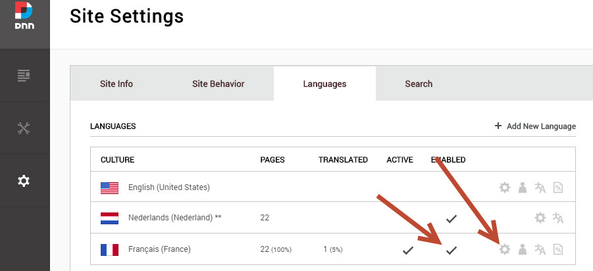Image resolution: width=593 pixels, height=271 pixels.
Task: Open resource translation icon for Français row
Action: coord(540,249)
